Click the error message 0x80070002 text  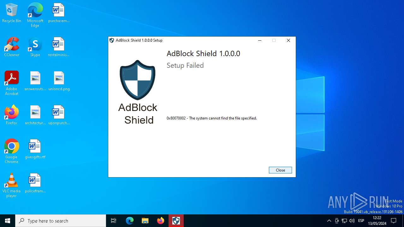pos(212,118)
